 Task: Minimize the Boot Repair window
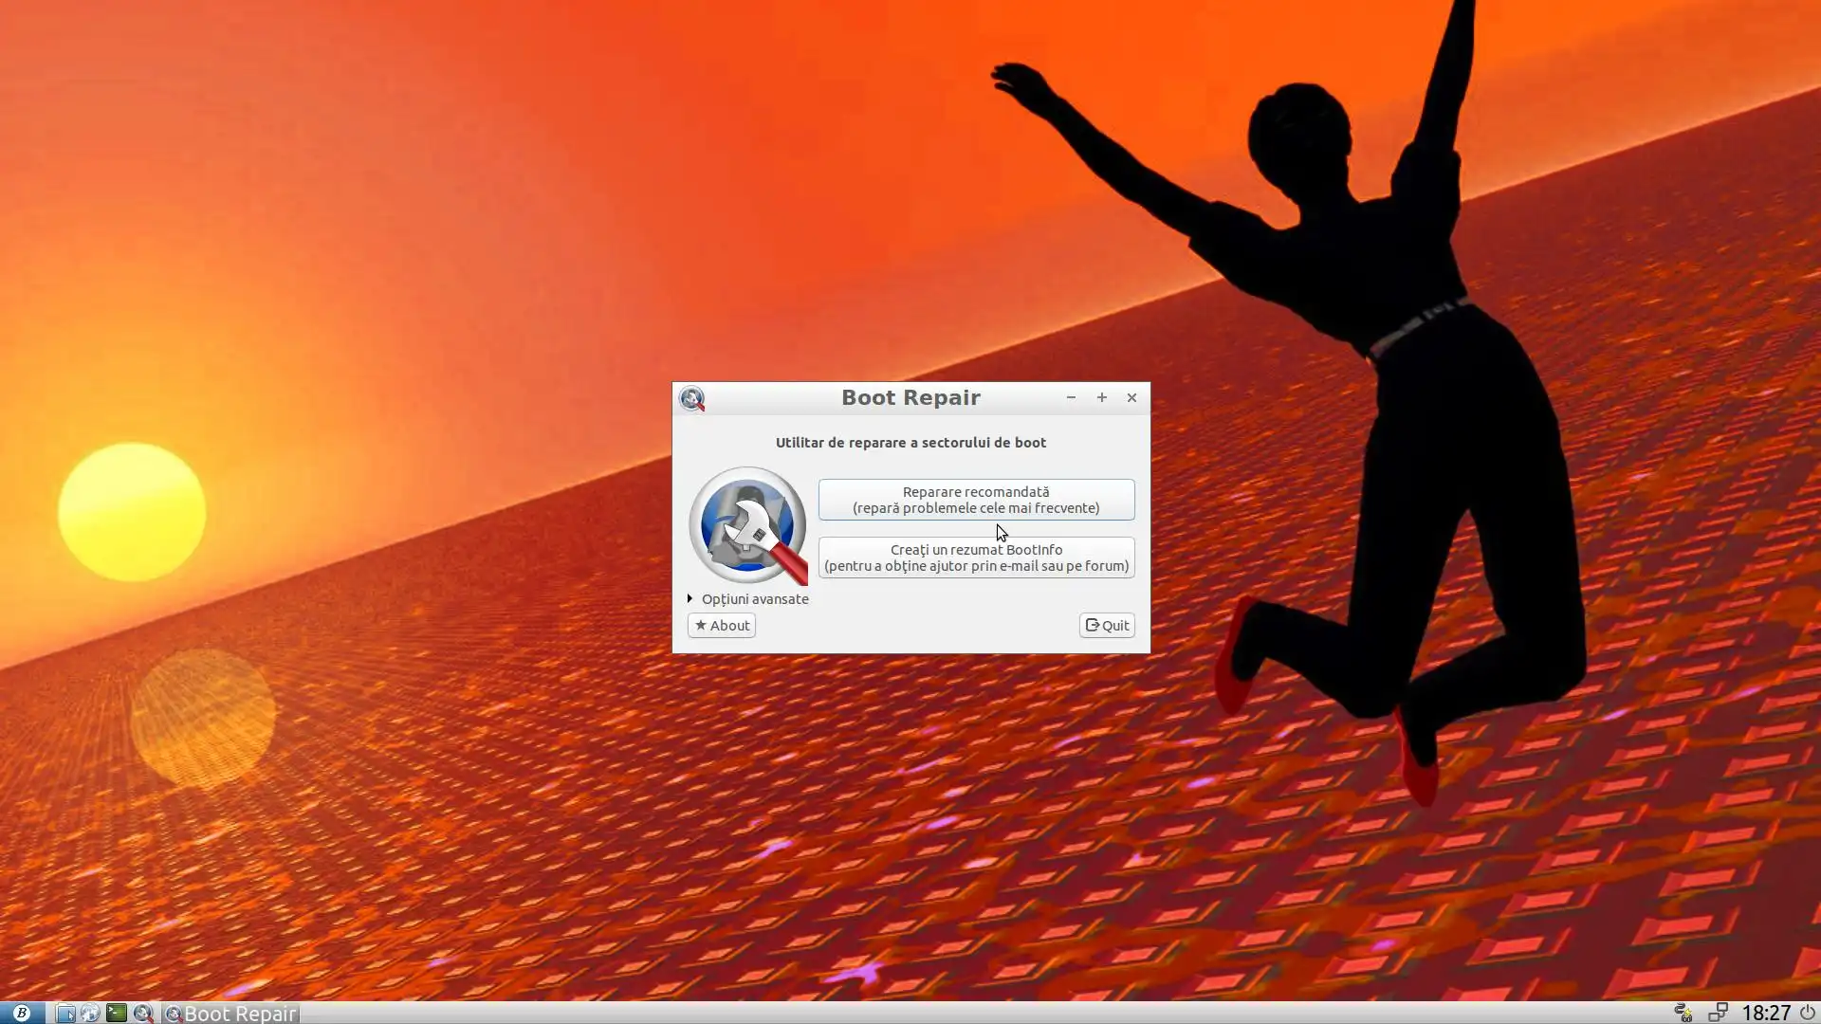click(x=1071, y=398)
